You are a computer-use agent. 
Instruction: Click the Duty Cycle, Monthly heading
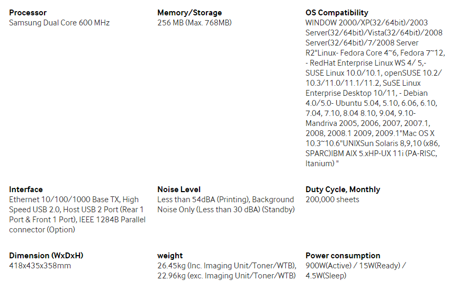pos(343,189)
